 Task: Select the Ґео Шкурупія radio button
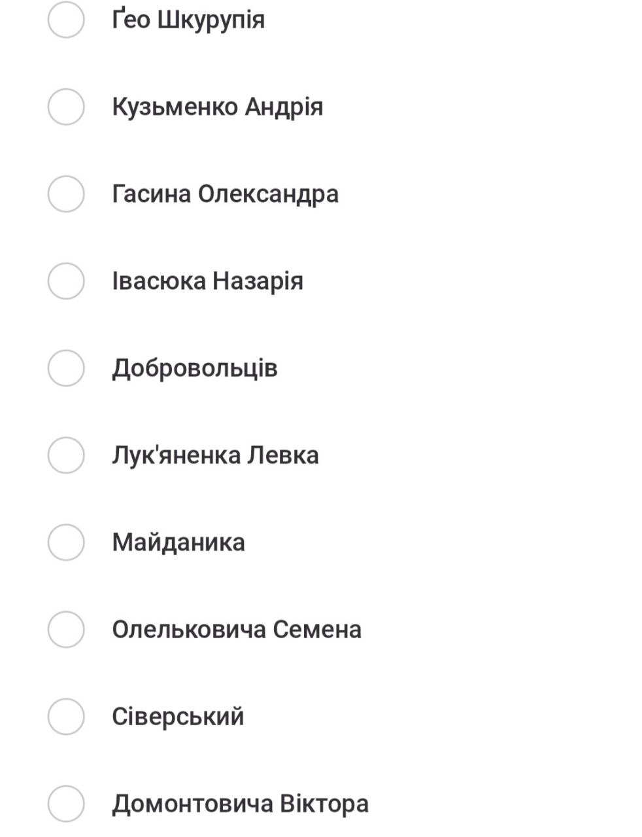66,20
